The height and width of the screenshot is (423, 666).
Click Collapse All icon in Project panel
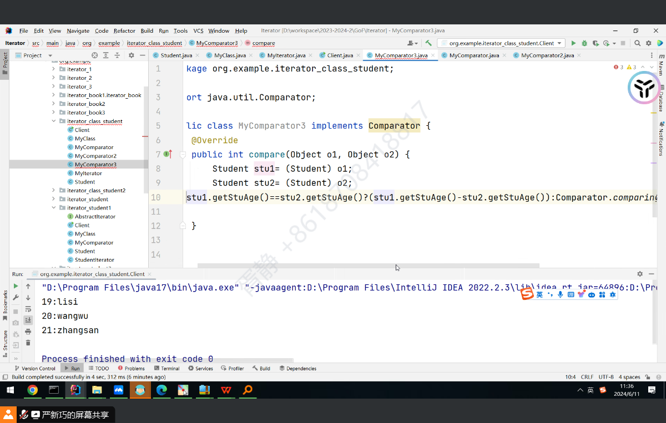point(117,55)
